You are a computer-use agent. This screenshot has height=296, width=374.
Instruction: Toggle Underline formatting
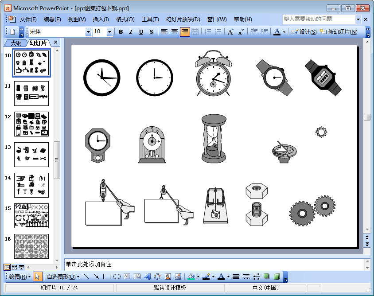pos(141,32)
